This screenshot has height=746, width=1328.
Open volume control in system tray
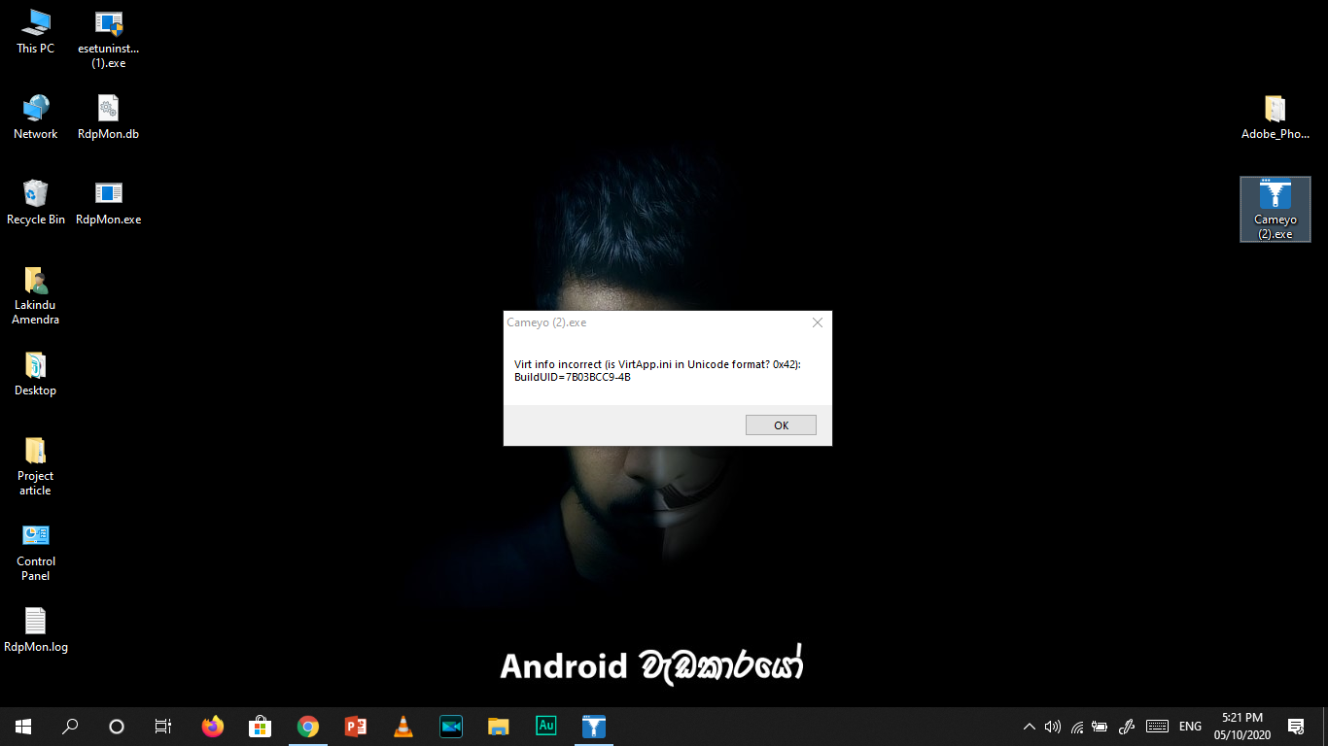point(1052,727)
